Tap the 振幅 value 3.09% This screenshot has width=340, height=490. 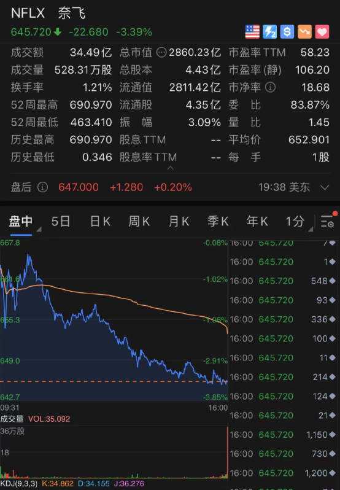[204, 122]
